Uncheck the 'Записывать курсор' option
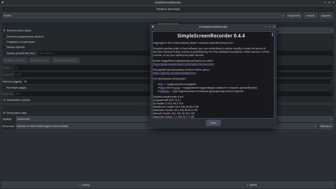The width and height of the screenshot is (336, 189). pyautogui.click(x=4, y=100)
